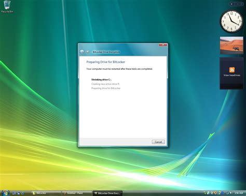Click the Creating new active drive step

point(105,84)
